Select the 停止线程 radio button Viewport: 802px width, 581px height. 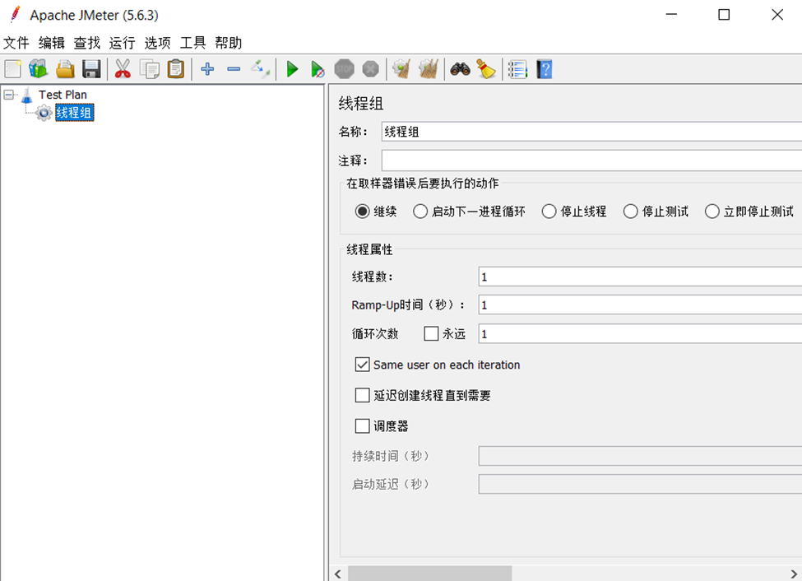pyautogui.click(x=549, y=211)
